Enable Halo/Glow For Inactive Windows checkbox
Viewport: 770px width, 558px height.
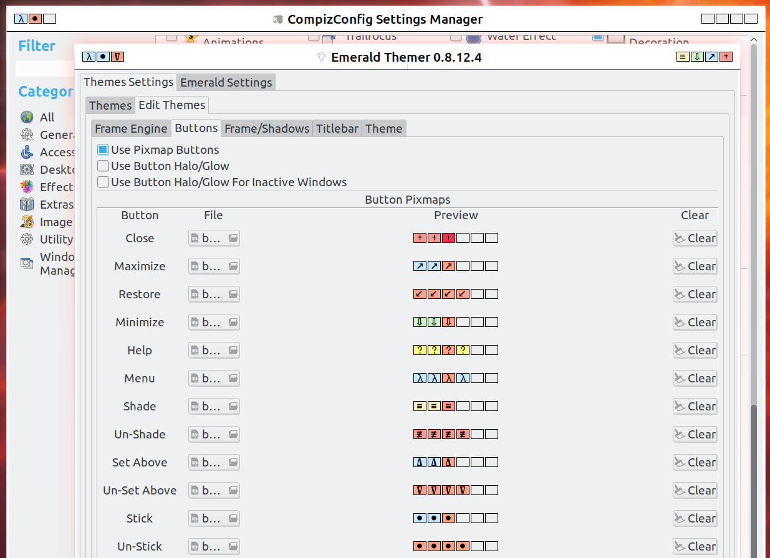[x=103, y=182]
